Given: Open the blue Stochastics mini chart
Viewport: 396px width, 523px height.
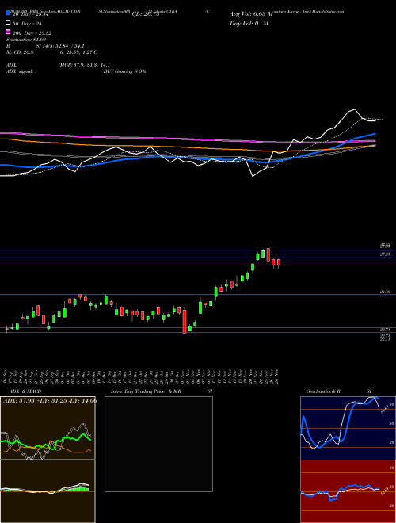Looking at the screenshot, I should [x=348, y=428].
